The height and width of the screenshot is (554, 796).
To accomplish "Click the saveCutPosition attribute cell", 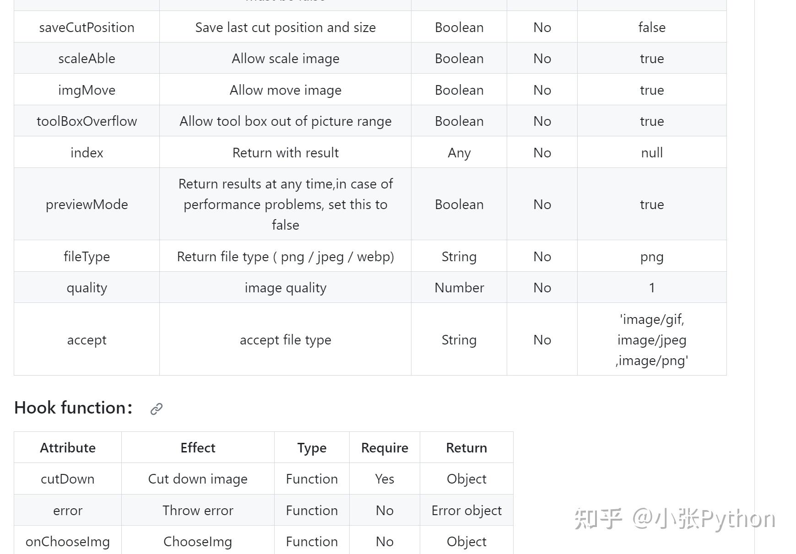I will (87, 27).
